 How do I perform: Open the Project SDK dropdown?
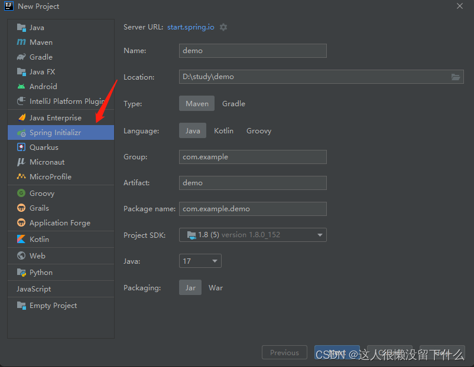click(x=253, y=235)
